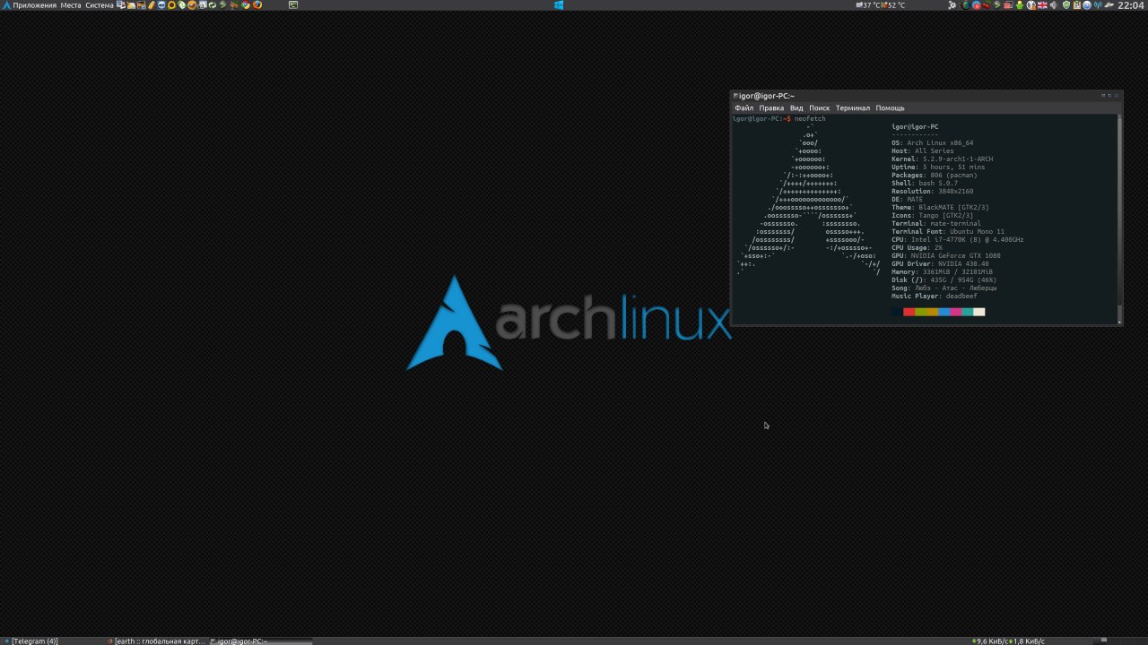Open Терминал menu in the terminal
This screenshot has width=1148, height=645.
pyautogui.click(x=853, y=108)
